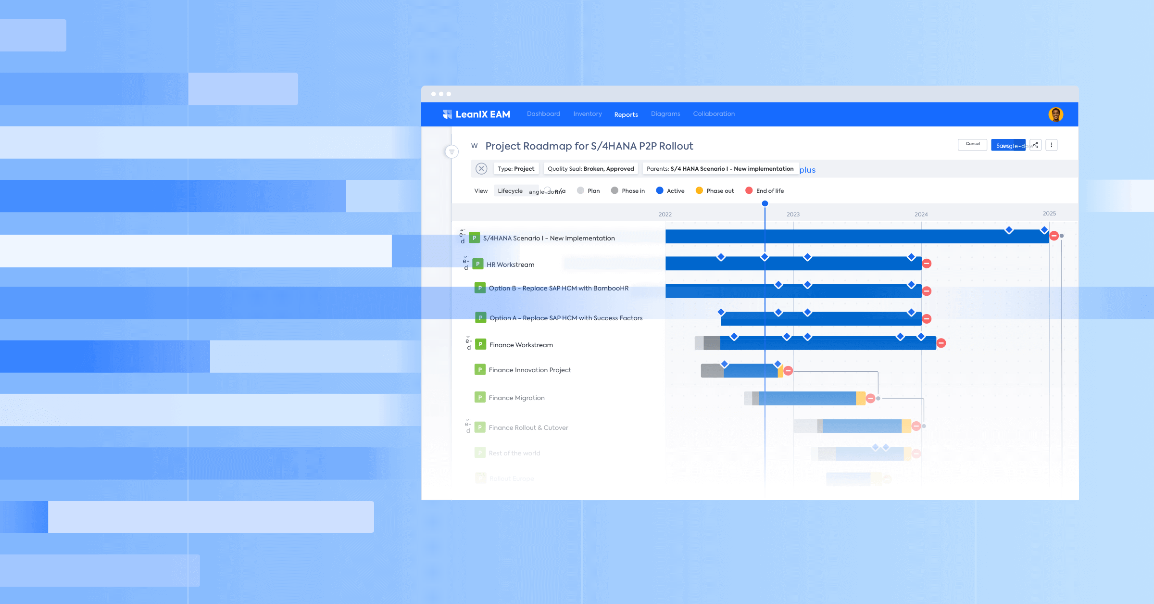
Task: Click the green P icon beside Finance Workstream
Action: [480, 344]
